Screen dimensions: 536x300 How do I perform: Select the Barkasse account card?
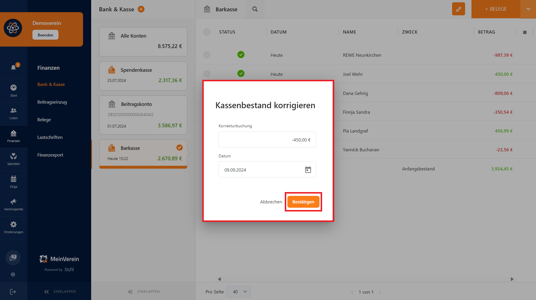point(143,154)
